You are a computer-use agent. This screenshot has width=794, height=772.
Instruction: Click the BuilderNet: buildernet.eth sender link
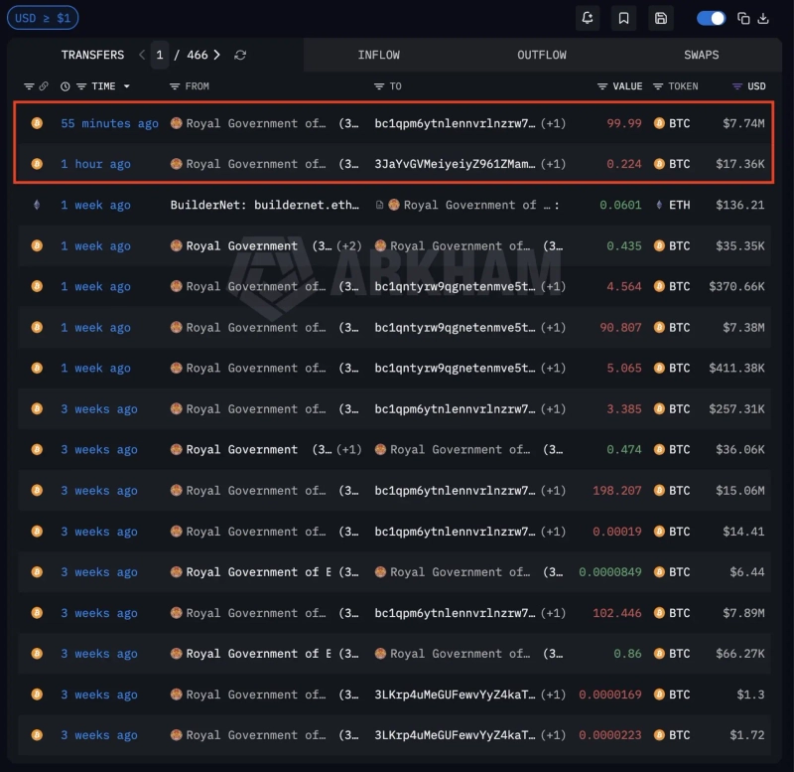pos(265,205)
